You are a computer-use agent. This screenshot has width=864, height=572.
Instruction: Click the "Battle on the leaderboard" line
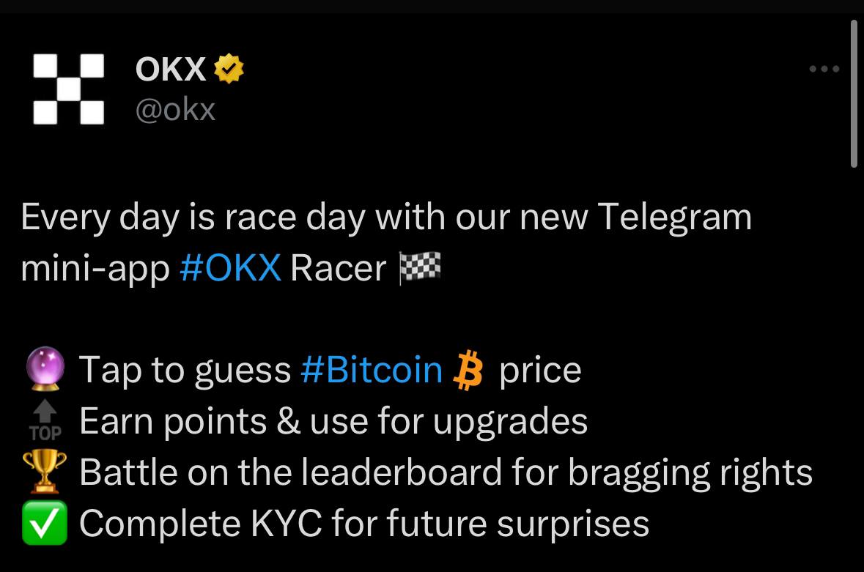446,472
